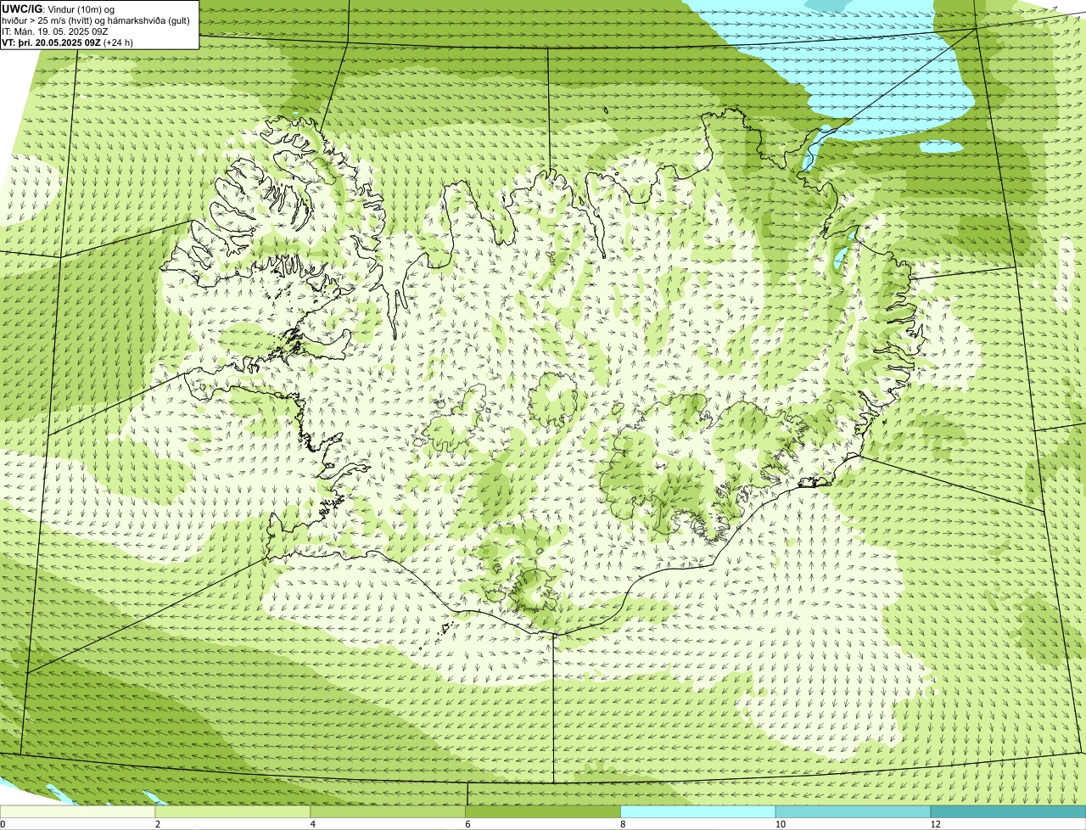Select the teal legend swatch above 12
Viewport: 1086px width, 830px height.
1009,811
